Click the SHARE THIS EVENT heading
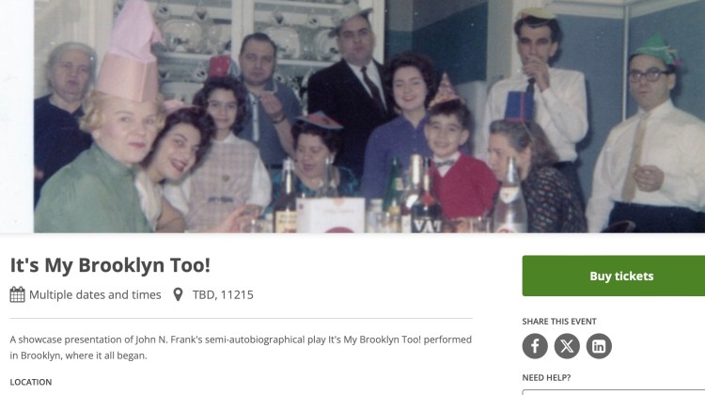 tap(559, 322)
